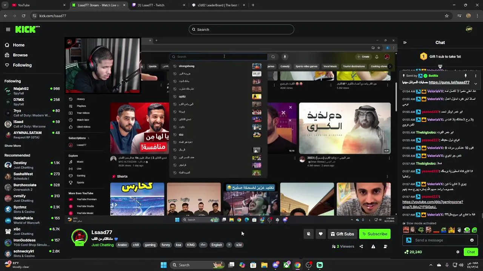483x271 pixels.
Task: Open Majah92 followed channel
Action: 32,91
